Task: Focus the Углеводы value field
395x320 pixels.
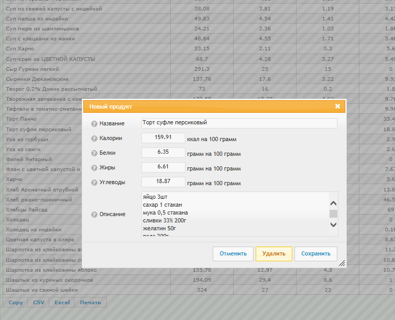Action: click(x=163, y=182)
